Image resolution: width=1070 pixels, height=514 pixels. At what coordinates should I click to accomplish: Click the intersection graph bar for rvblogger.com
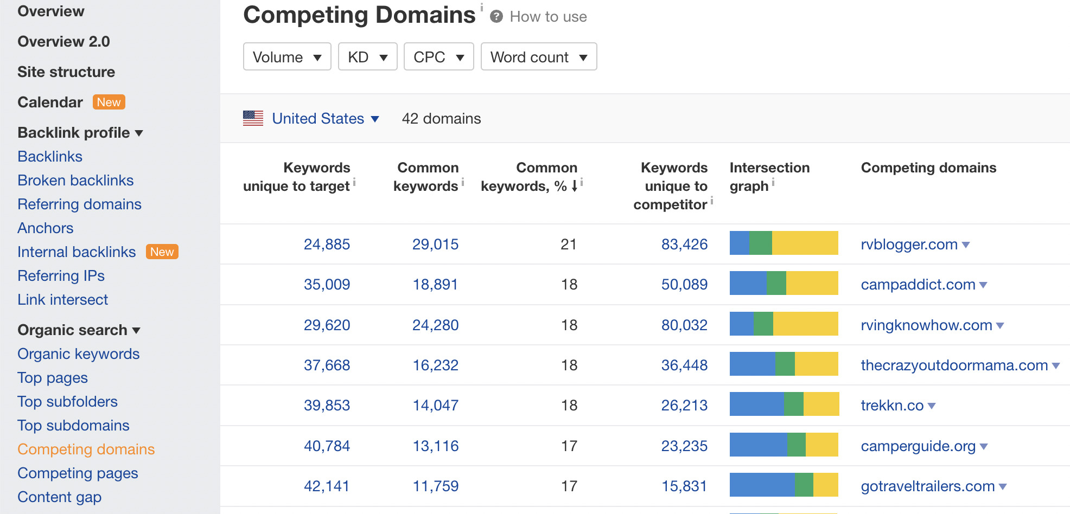[784, 243]
